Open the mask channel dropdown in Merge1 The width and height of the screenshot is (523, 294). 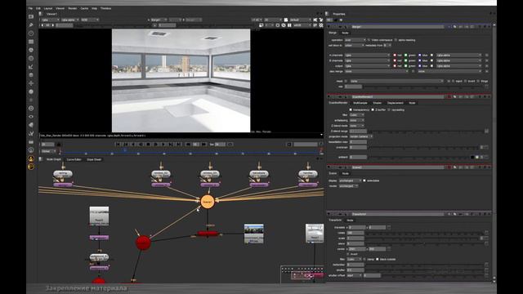pyautogui.click(x=397, y=81)
